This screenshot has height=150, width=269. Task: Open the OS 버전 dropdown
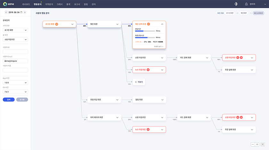pyautogui.click(x=15, y=91)
